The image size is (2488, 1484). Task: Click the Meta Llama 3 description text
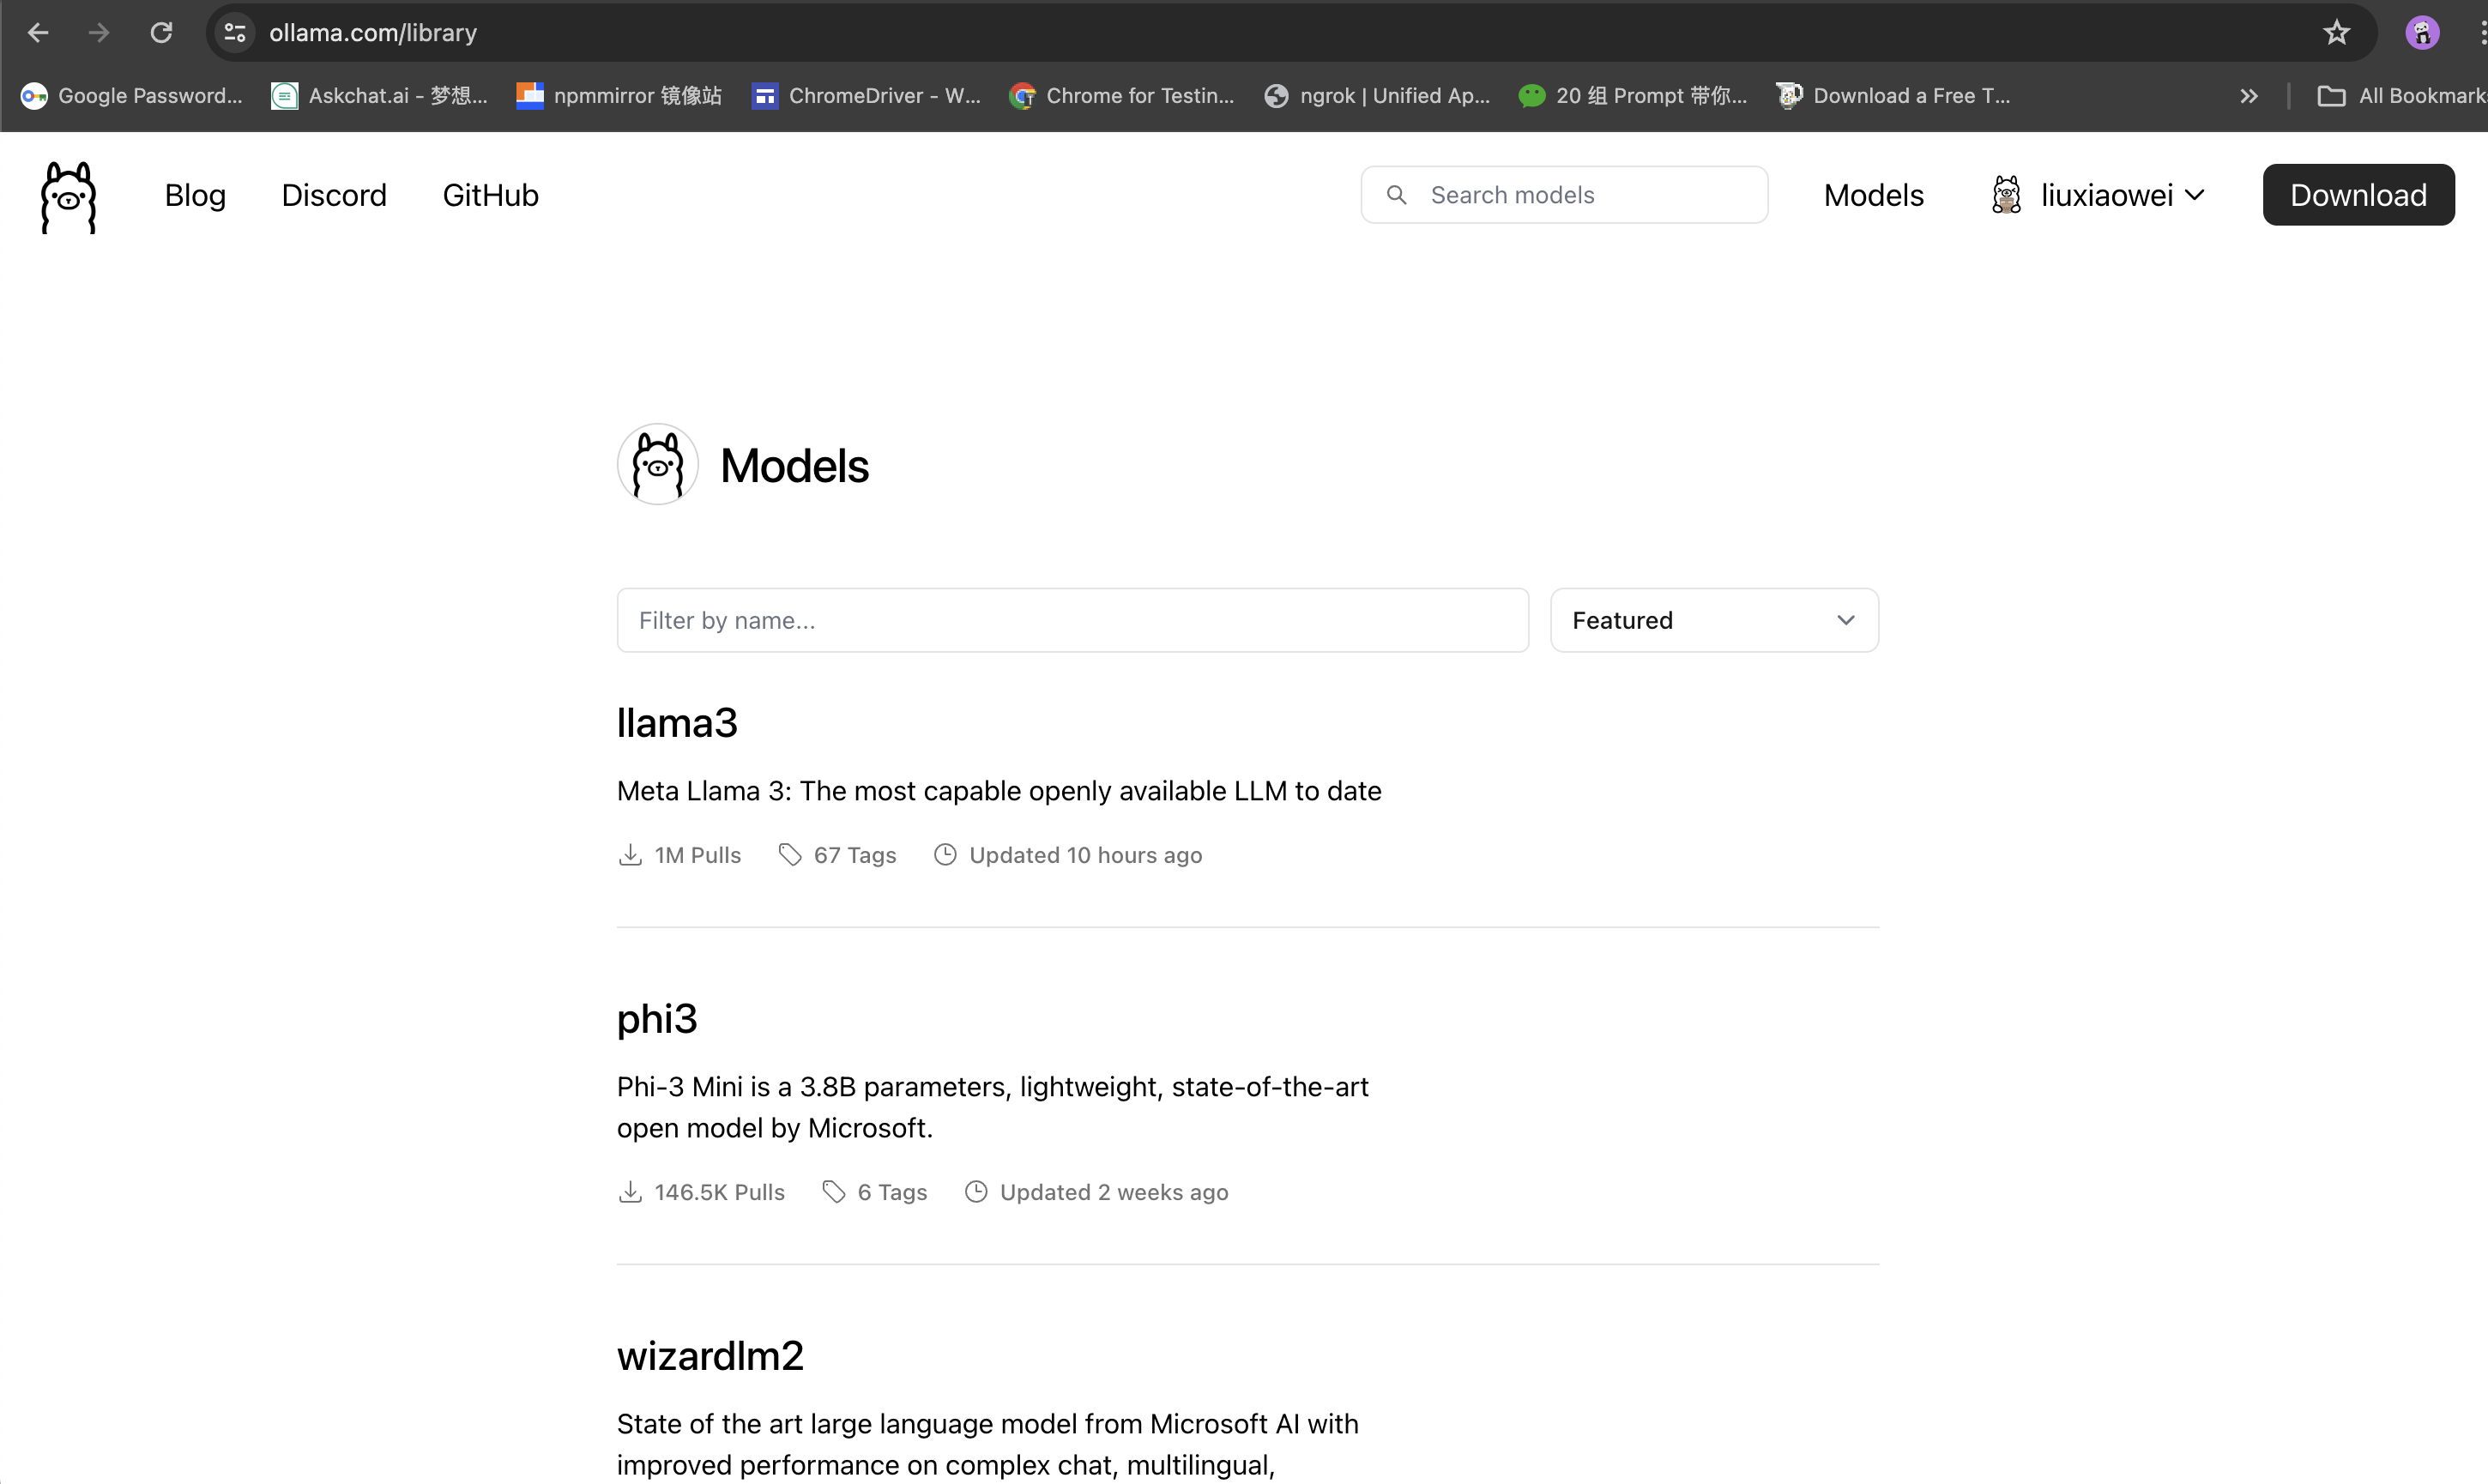tap(999, 791)
